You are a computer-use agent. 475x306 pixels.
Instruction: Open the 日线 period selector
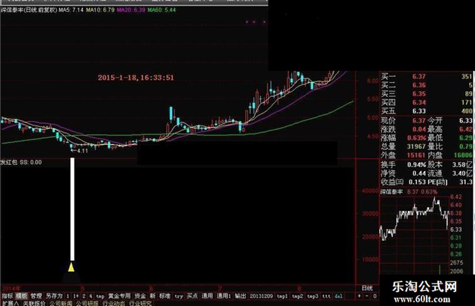click(367, 288)
